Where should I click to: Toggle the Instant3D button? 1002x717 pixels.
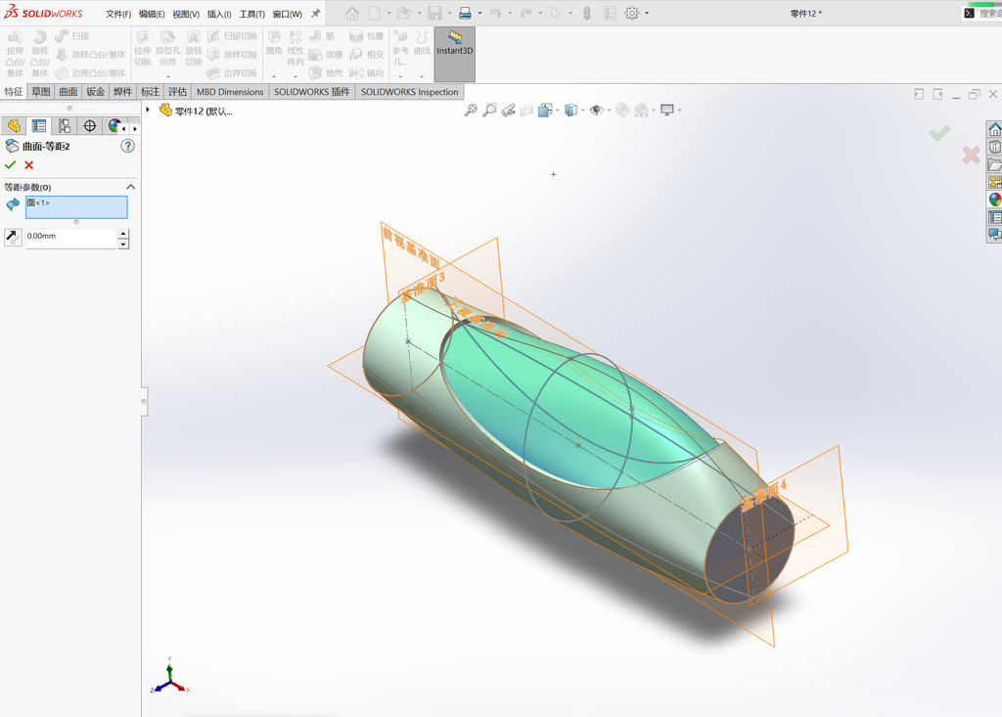(454, 54)
